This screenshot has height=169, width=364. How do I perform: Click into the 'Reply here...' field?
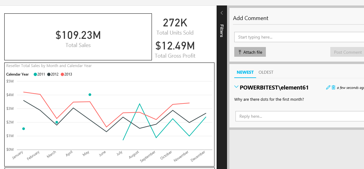300,116
